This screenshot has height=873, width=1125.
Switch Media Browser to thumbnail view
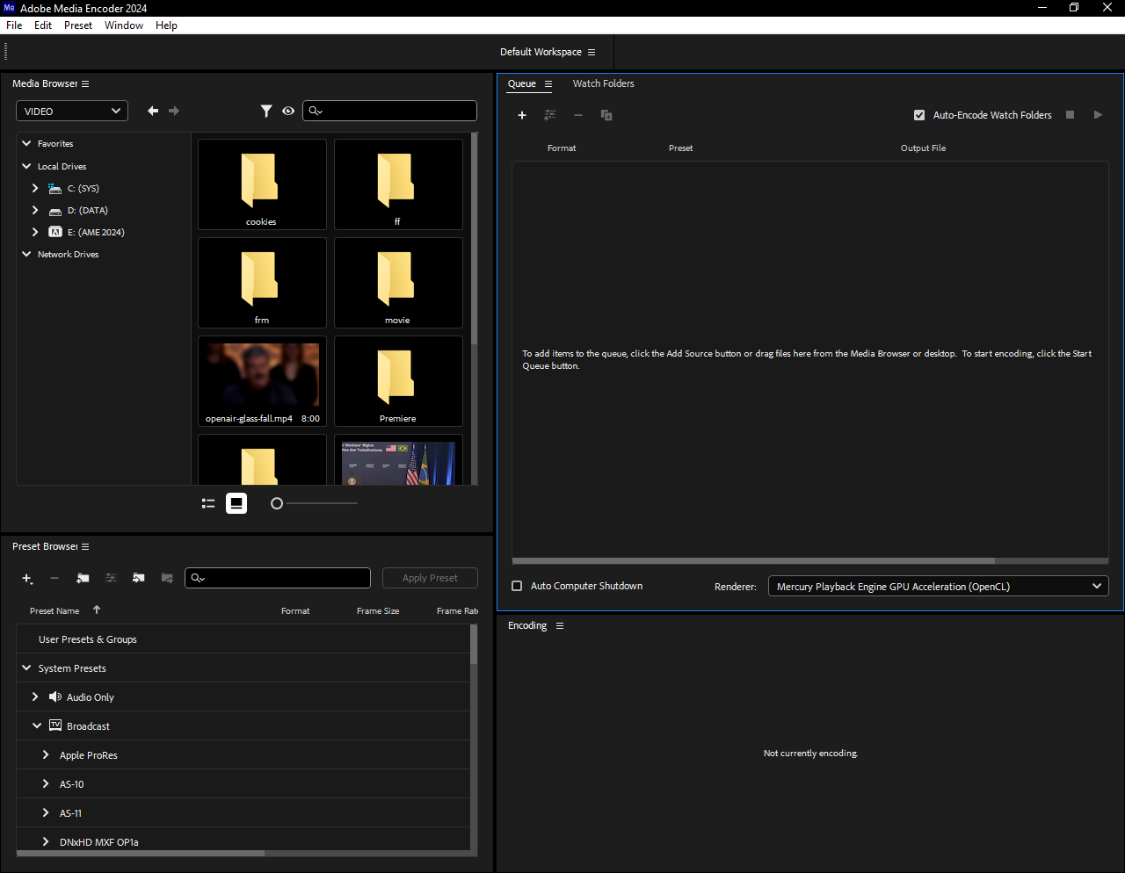(236, 503)
